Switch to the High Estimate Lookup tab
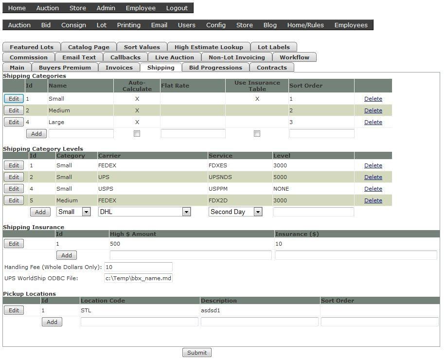This screenshot has height=359, width=446. point(209,47)
